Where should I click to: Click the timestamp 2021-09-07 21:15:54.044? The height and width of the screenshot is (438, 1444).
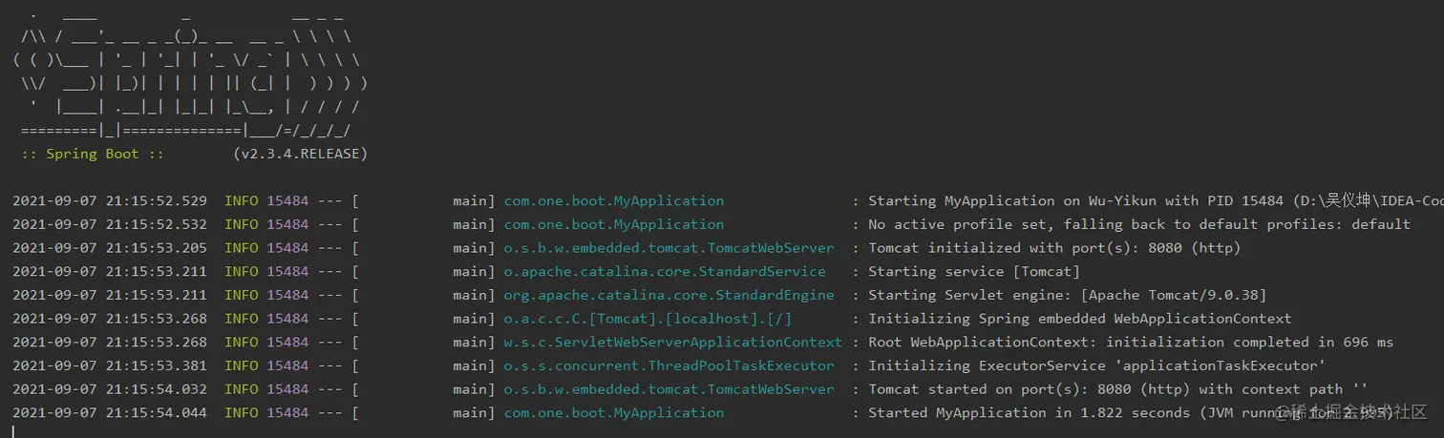(110, 412)
